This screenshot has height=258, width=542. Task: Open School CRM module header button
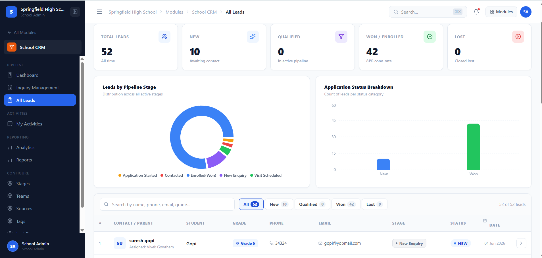pos(43,47)
